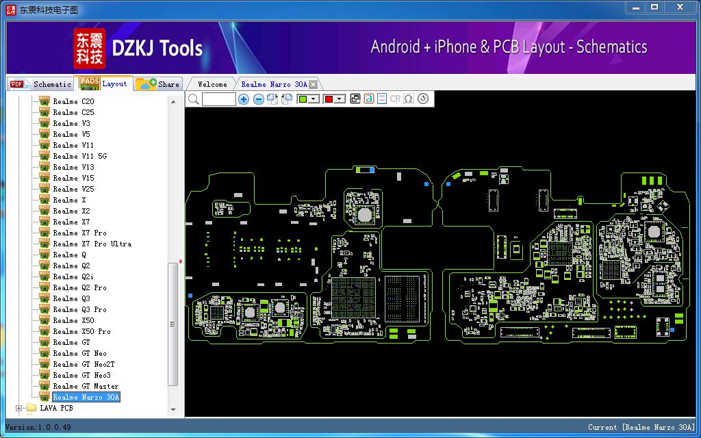The height and width of the screenshot is (438, 701).
Task: Select Realme C25 in the tree
Action: point(73,113)
